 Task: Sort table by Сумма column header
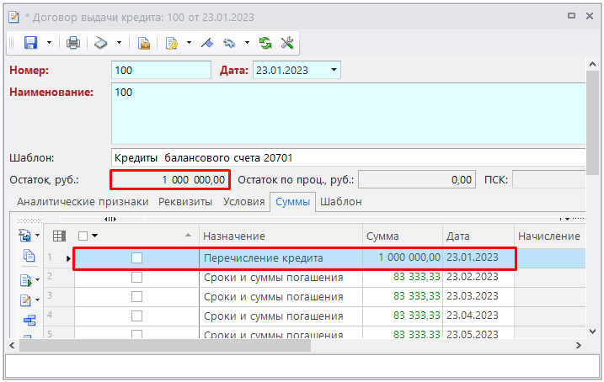402,236
